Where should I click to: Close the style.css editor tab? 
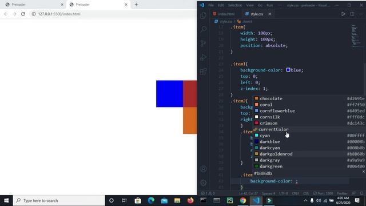(x=269, y=14)
